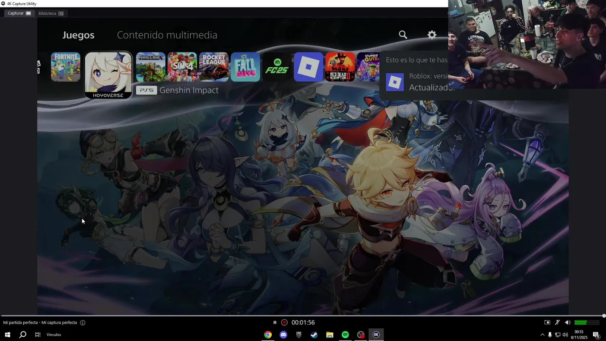This screenshot has width=606, height=341.
Task: Switch to the Capturar tab
Action: (x=19, y=13)
